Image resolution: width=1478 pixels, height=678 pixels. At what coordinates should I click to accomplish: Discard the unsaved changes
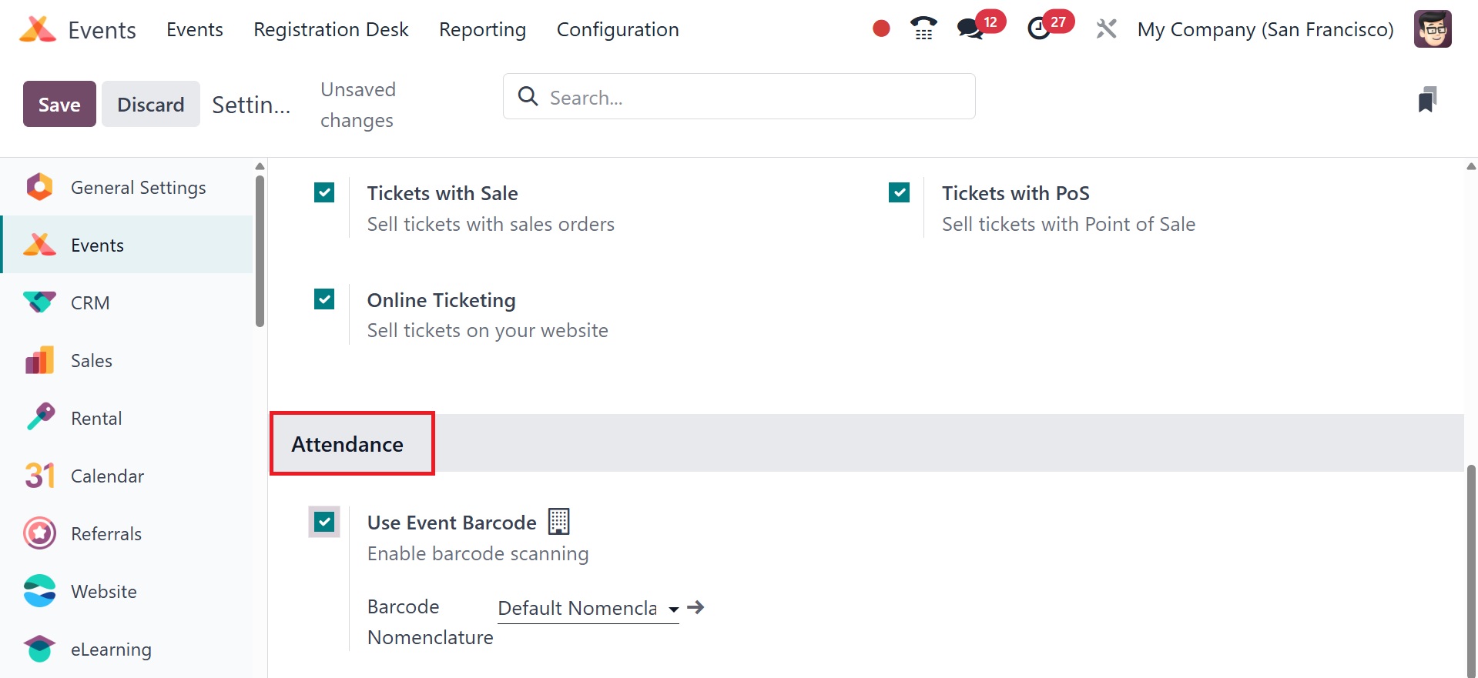[150, 104]
